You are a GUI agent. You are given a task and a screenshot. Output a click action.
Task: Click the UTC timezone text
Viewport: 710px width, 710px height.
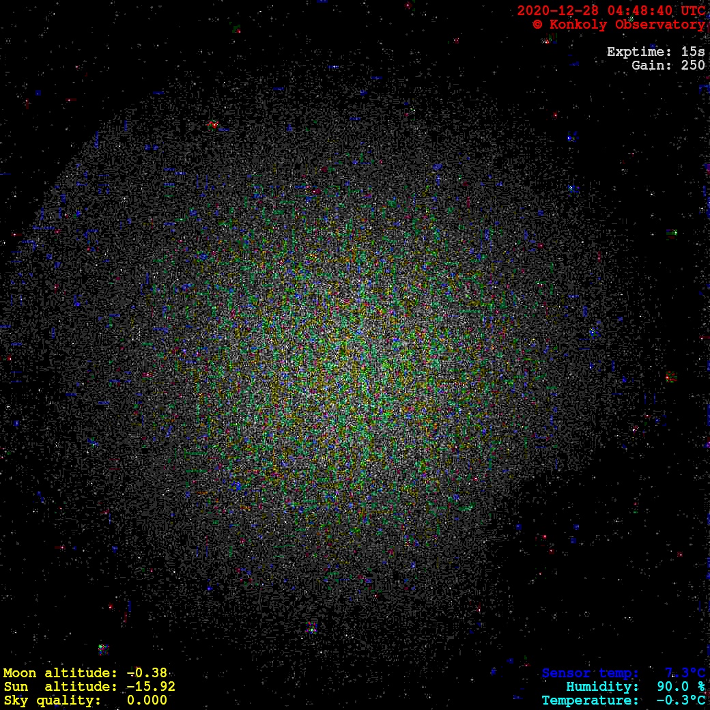(x=692, y=11)
